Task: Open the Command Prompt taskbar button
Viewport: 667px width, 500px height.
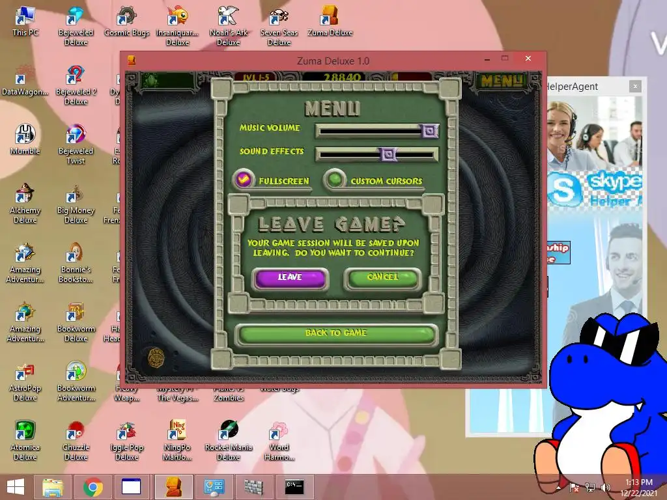Action: 294,487
